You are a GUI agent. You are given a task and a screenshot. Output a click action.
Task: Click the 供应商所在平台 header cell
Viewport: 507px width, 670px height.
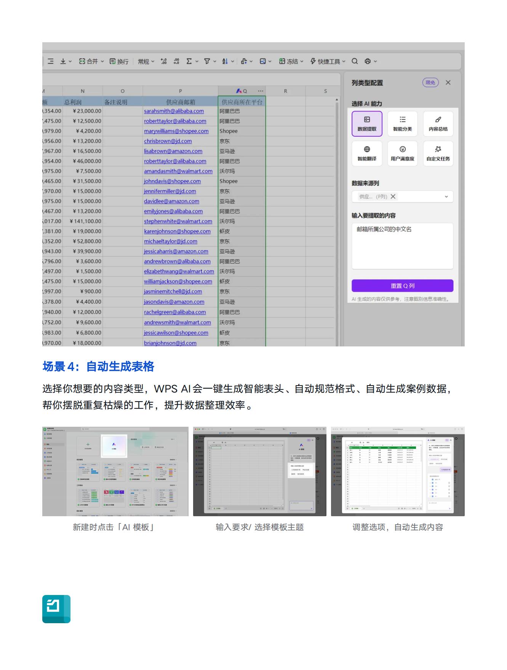(242, 102)
